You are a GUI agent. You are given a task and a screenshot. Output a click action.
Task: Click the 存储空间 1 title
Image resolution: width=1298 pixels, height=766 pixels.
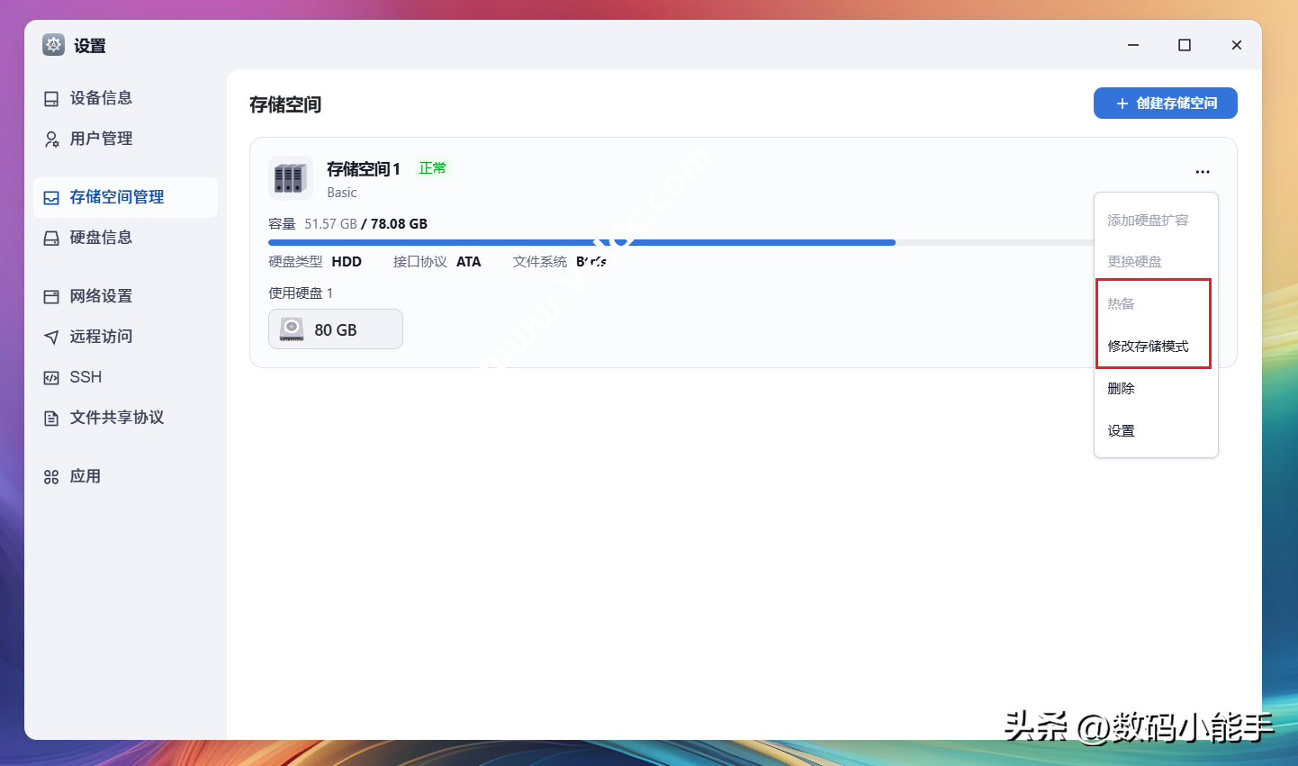(x=364, y=169)
